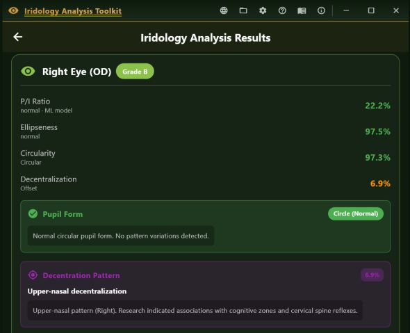Click the Grade B badge

click(135, 71)
